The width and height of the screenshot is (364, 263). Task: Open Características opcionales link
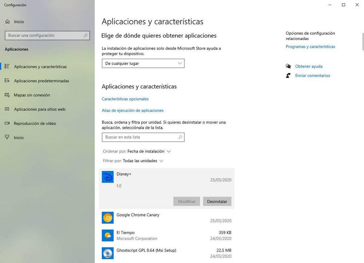click(125, 99)
